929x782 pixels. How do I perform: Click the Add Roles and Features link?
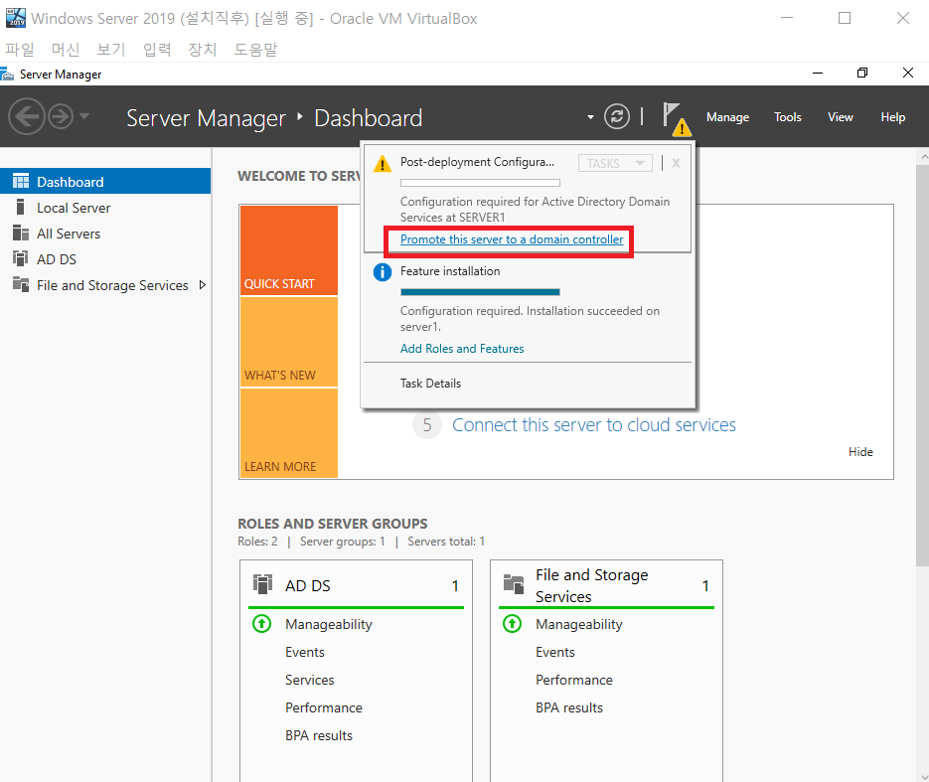point(462,349)
